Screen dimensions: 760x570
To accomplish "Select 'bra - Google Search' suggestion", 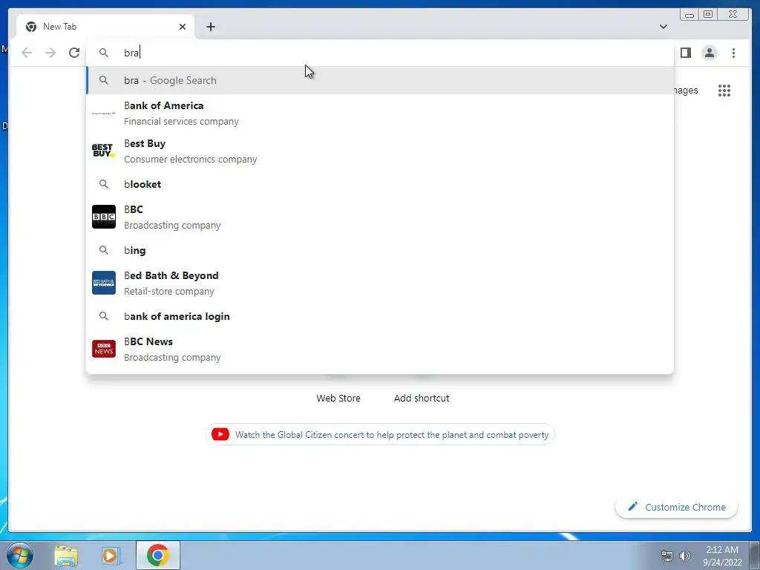I will (x=380, y=80).
